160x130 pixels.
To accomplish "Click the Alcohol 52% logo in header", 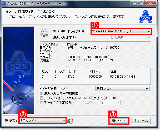I will pos(146,17).
